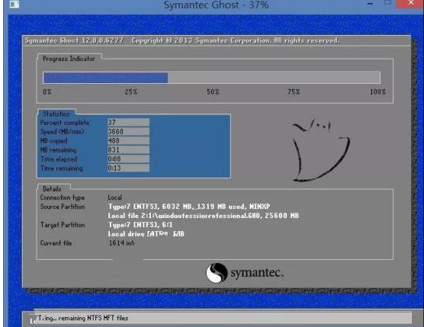Screen dimensions: 424x327
Task: Click the 'Time remaining' label
Action: point(61,168)
